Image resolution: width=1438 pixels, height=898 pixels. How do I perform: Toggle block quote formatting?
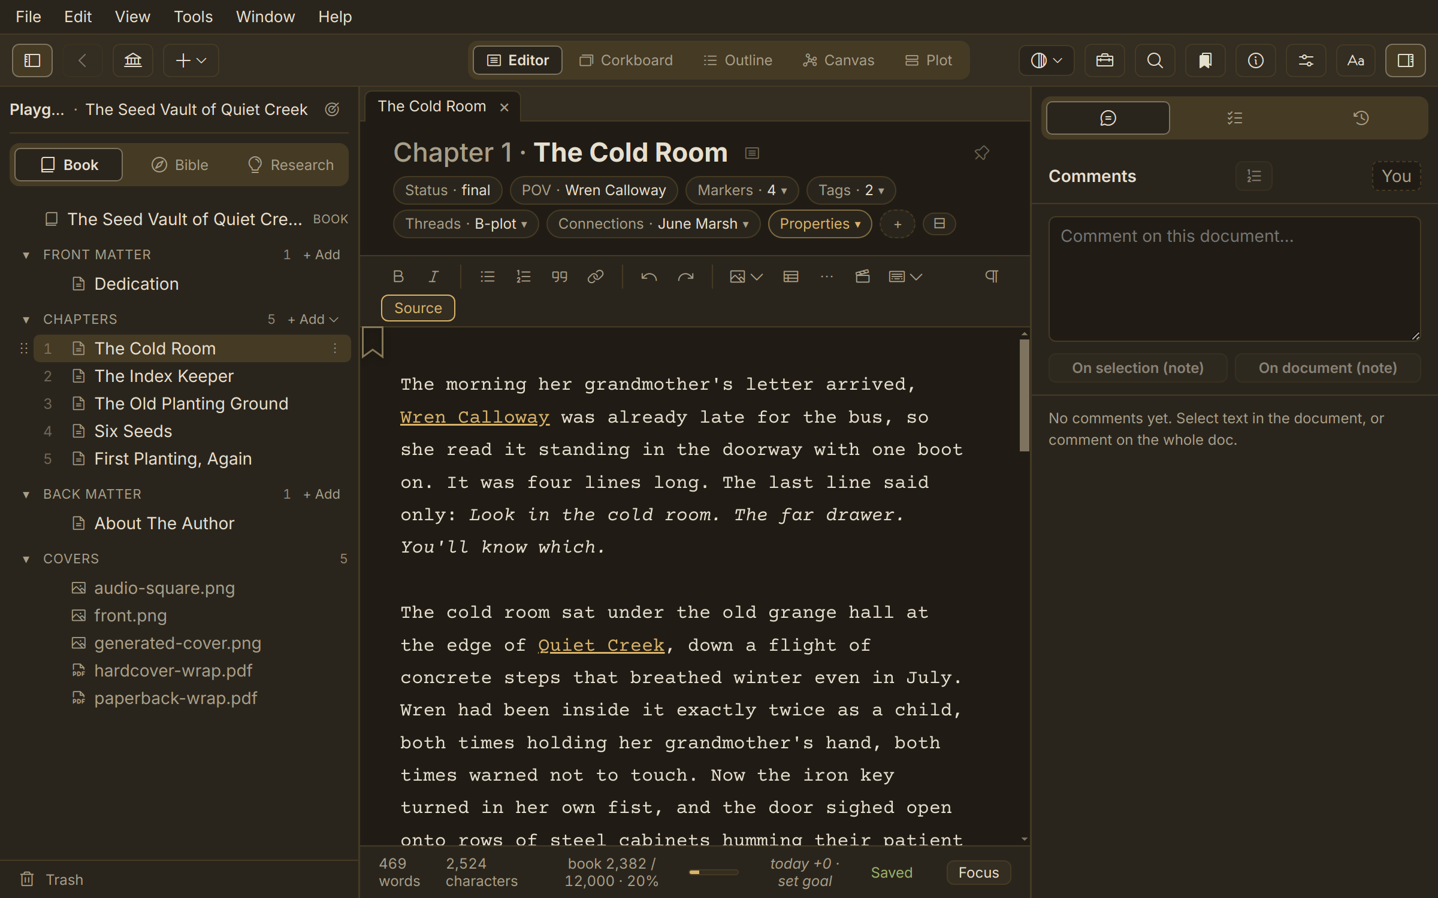[560, 277]
